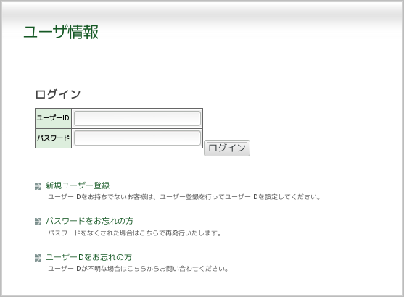Select the second input box in login table
404x297 pixels.
click(137, 138)
